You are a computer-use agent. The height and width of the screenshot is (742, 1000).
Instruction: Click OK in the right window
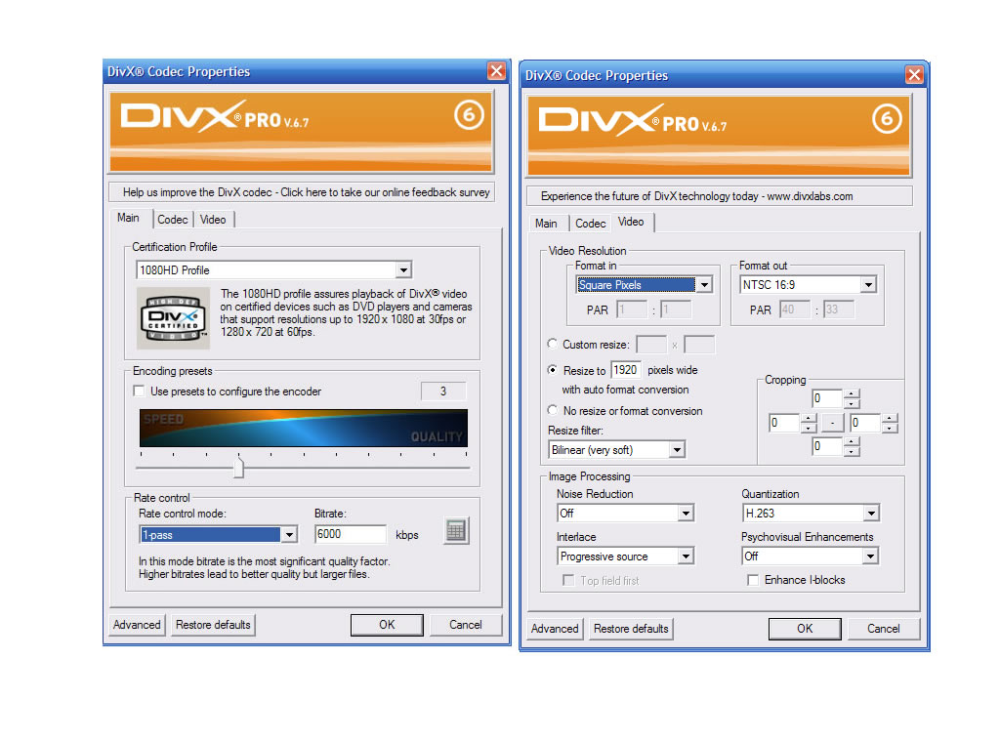point(805,629)
